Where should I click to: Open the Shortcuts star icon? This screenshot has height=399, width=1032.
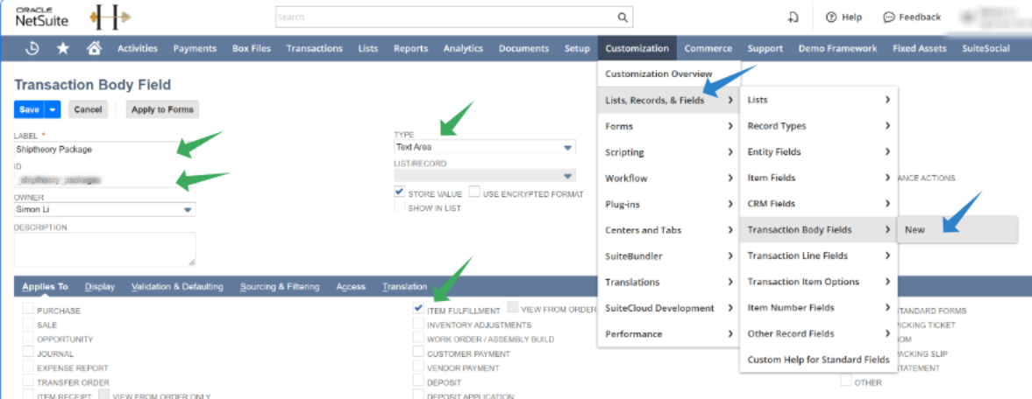63,48
